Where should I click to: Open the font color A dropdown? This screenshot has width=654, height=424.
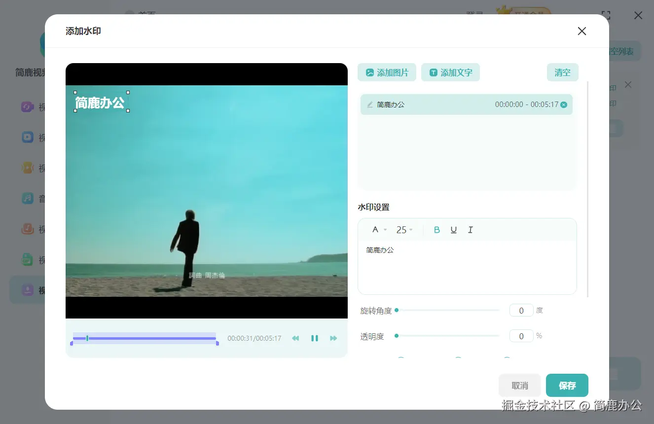pos(379,230)
